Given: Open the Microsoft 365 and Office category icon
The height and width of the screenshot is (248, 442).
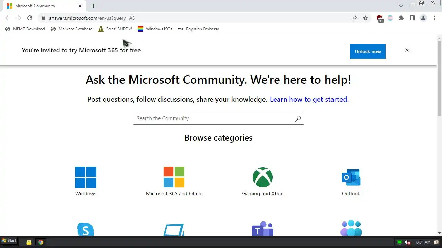Looking at the screenshot, I should [x=174, y=177].
